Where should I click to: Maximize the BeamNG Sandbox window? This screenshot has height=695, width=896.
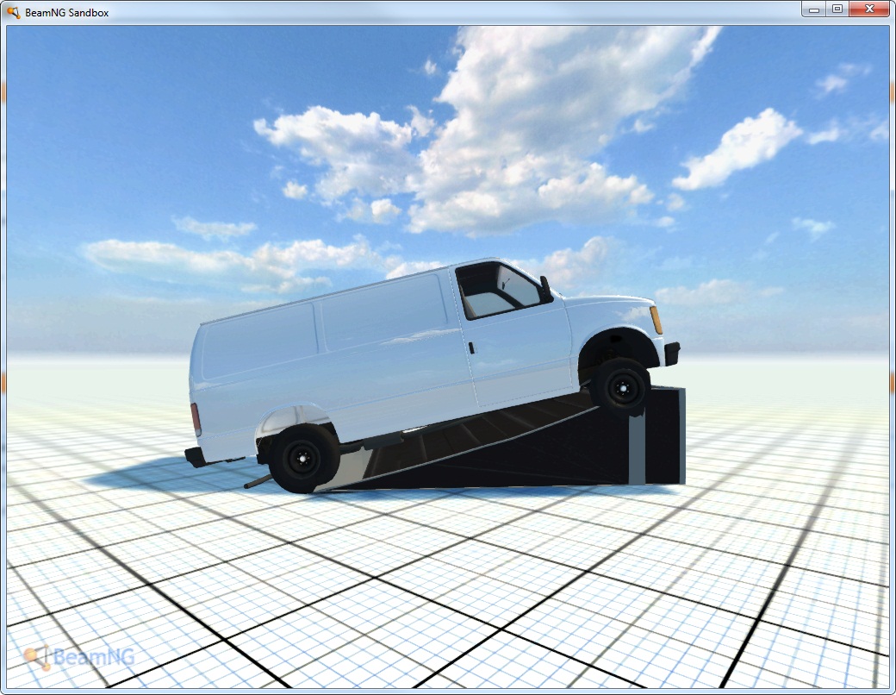[x=837, y=9]
